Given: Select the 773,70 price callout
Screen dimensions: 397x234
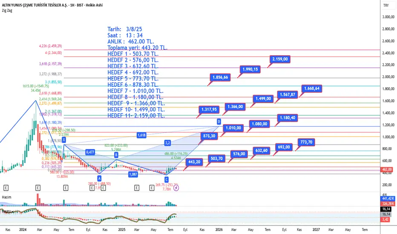Looking at the screenshot, I should coord(306,142).
